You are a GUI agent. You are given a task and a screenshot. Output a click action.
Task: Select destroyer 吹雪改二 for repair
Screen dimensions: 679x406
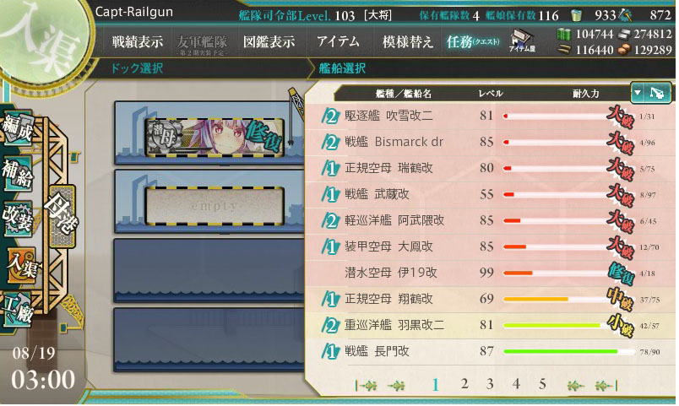point(489,116)
